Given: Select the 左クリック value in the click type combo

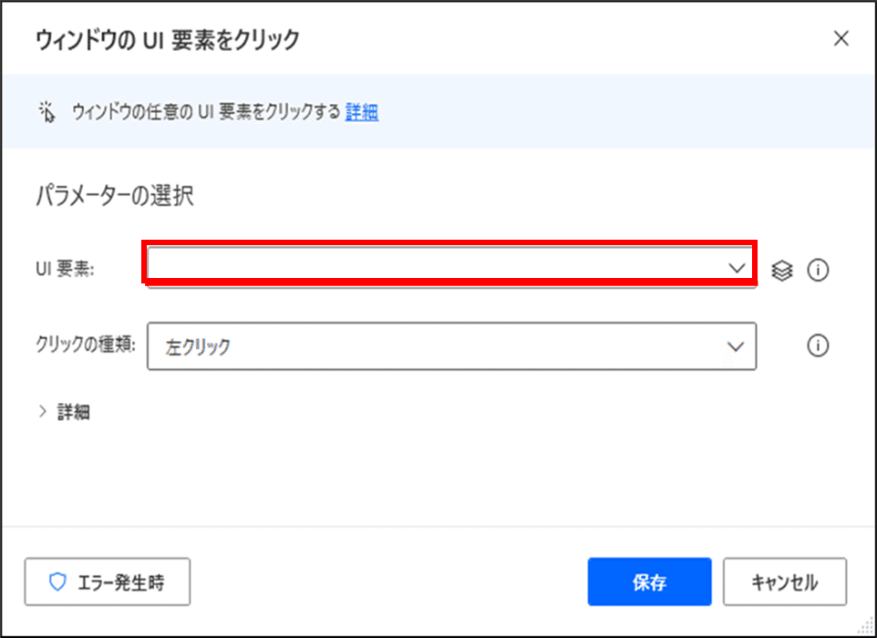Looking at the screenshot, I should pos(198,346).
